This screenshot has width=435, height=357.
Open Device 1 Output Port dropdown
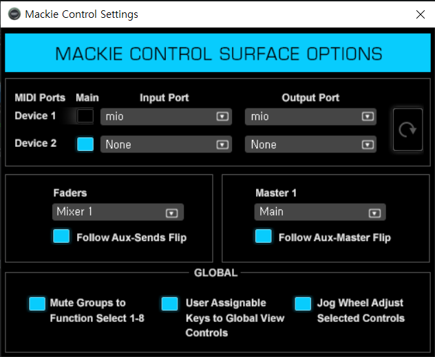[x=310, y=117]
